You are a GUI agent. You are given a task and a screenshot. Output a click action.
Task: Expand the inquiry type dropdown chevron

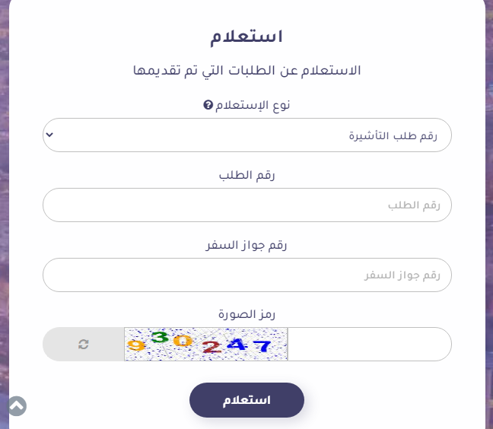click(49, 135)
